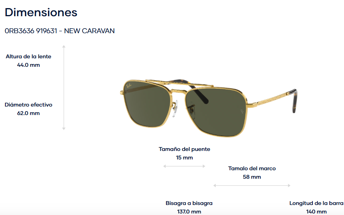
Task: Click the Tamalo del marco label
Action: [x=252, y=168]
